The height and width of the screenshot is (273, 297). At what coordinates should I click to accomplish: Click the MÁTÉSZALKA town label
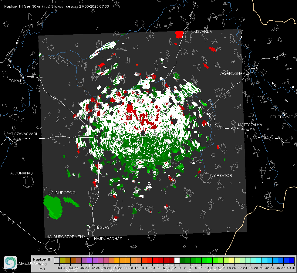pos(250,125)
